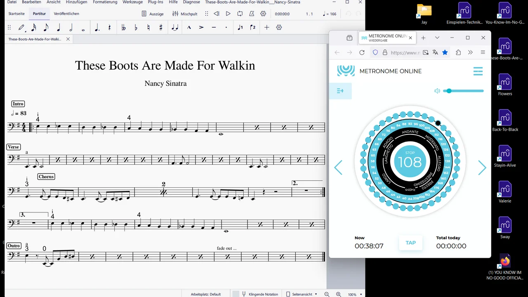Apply the accent articulation
528x297 pixels.
coord(201,28)
